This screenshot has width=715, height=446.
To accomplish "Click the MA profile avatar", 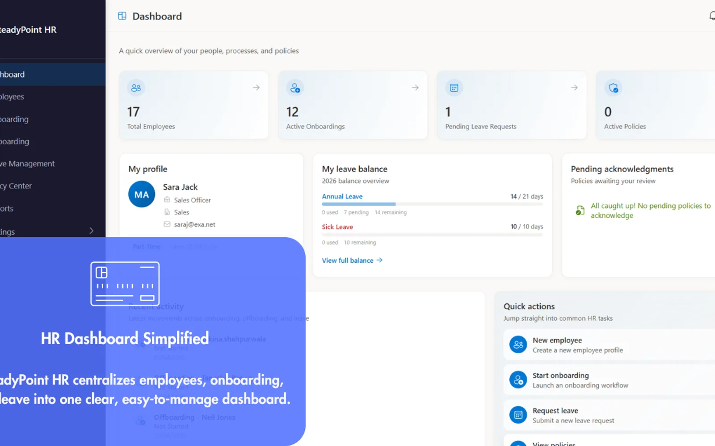I will (x=142, y=194).
